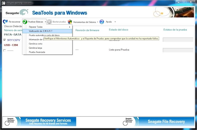Select Genérica larga test
The height and width of the screenshot is (130, 197).
coord(47,48)
